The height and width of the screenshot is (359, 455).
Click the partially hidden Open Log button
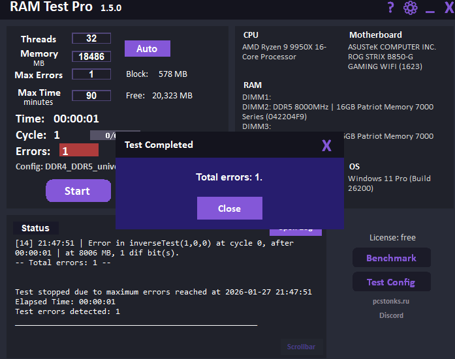coord(296,233)
